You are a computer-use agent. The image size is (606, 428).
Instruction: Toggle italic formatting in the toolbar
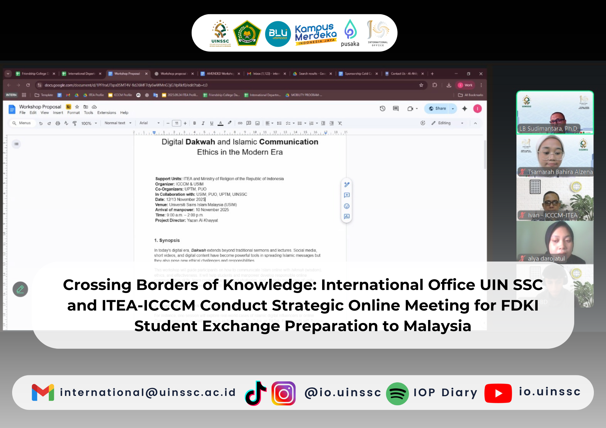pyautogui.click(x=203, y=123)
